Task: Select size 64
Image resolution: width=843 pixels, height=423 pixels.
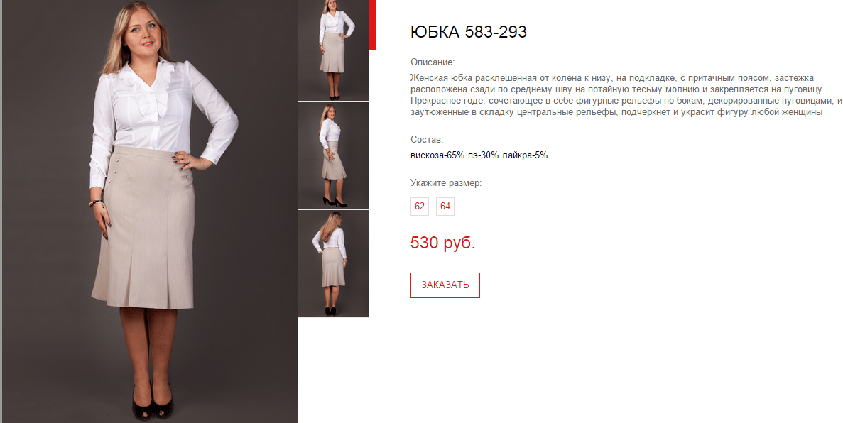Action: 445,207
